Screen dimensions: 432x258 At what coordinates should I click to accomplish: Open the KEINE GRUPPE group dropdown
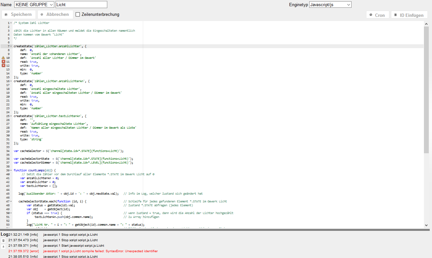[34, 5]
